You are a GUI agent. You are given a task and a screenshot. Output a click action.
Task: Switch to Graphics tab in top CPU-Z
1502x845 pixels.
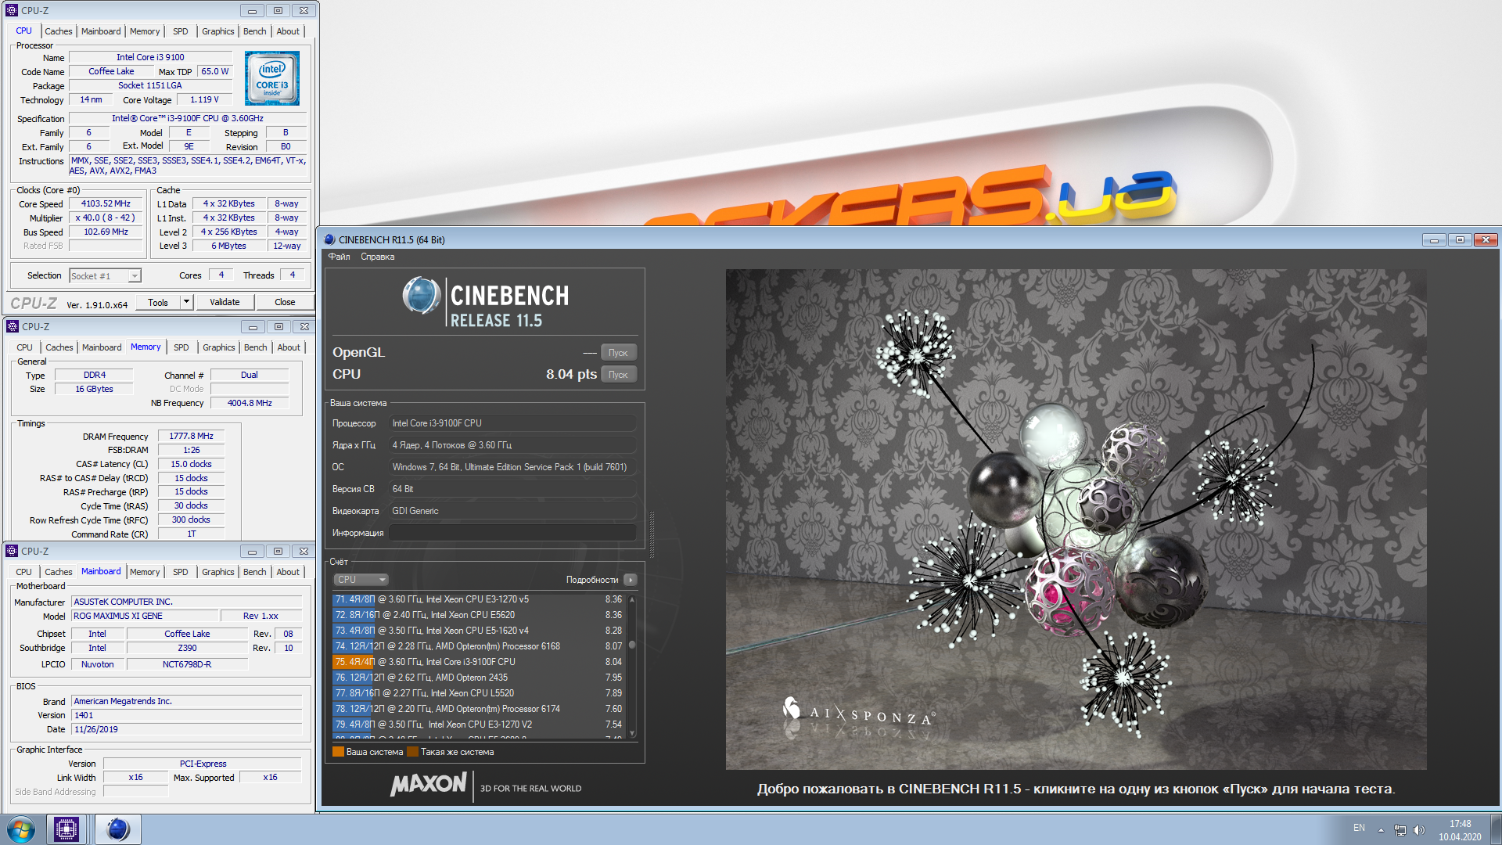click(217, 31)
